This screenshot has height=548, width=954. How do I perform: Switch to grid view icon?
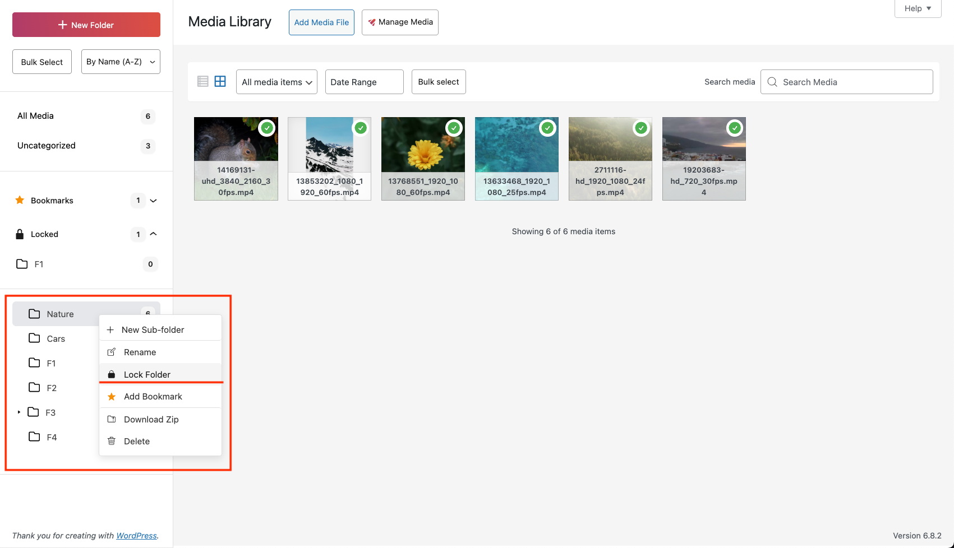(x=220, y=82)
